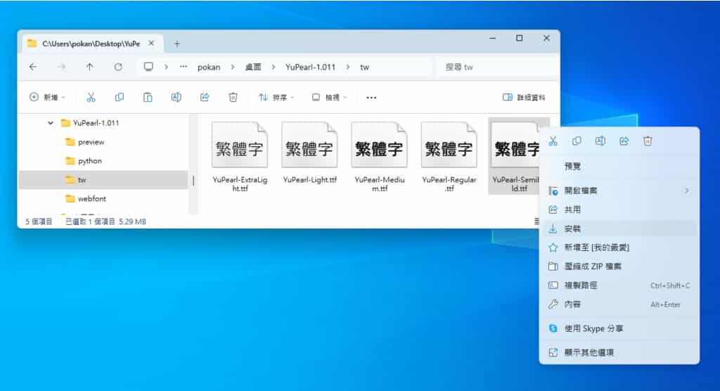
Task: Click the toolbar Paste clipboard icon
Action: 148,98
